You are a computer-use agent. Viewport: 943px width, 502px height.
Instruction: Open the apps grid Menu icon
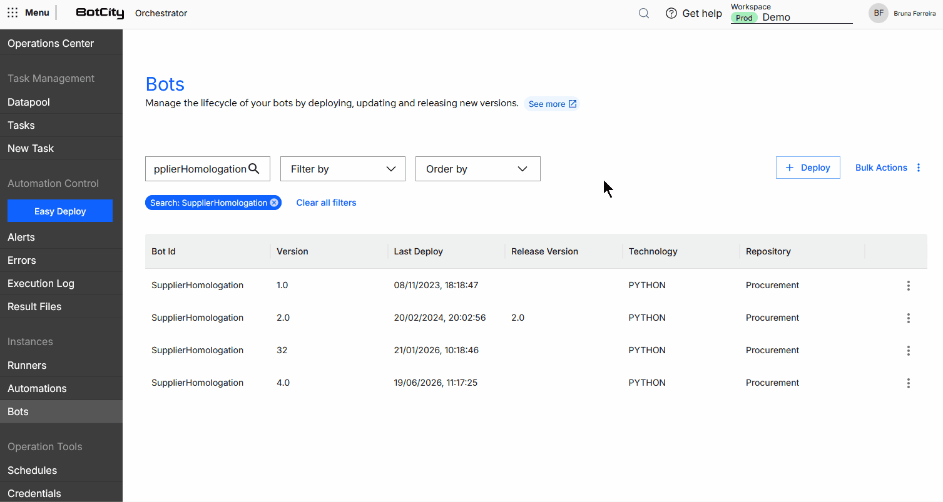coord(13,13)
